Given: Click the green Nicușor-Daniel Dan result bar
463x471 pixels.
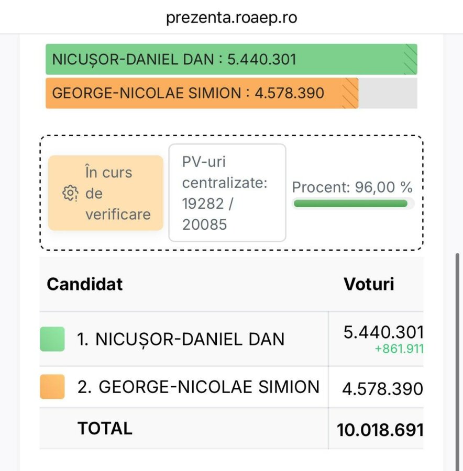Looking at the screenshot, I should 231,59.
